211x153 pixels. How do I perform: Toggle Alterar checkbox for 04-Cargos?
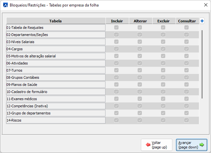click(140, 49)
